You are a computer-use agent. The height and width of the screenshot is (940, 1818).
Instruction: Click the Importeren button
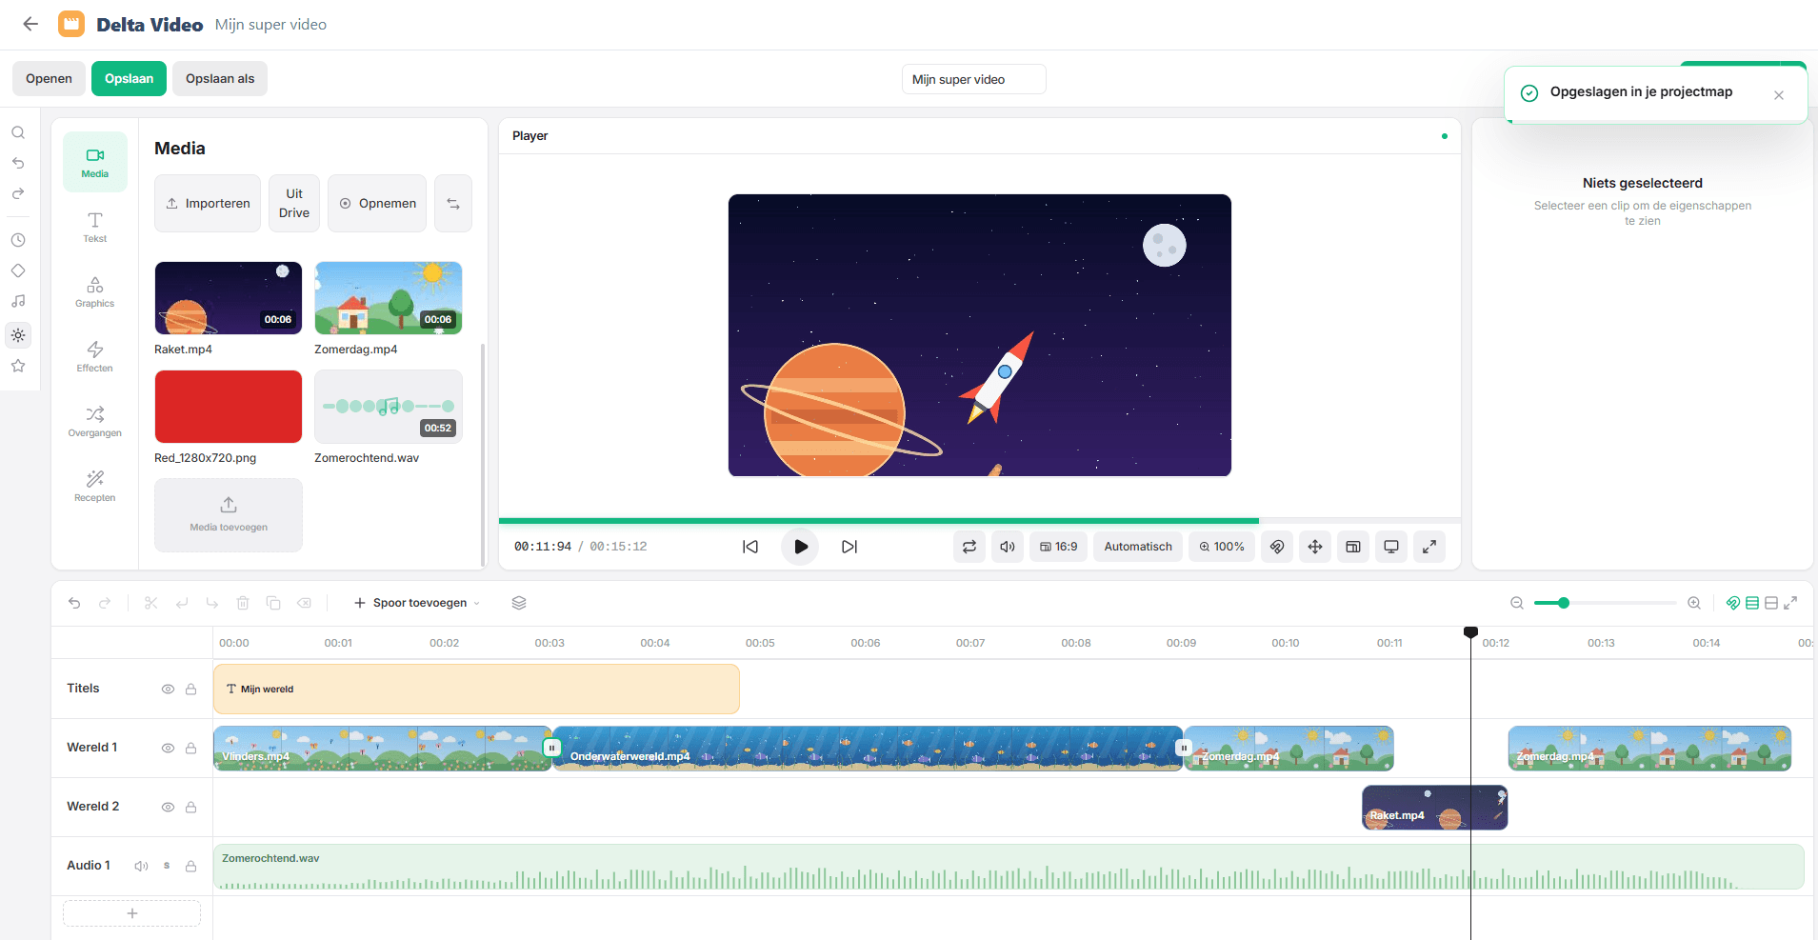pos(208,204)
